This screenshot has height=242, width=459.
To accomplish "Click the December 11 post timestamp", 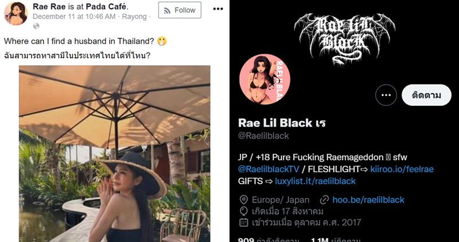I will pyautogui.click(x=74, y=17).
